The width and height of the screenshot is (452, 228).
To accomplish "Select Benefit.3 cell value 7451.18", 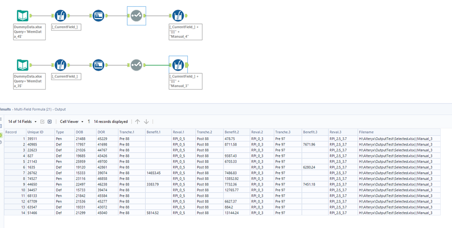I will click(315, 184).
